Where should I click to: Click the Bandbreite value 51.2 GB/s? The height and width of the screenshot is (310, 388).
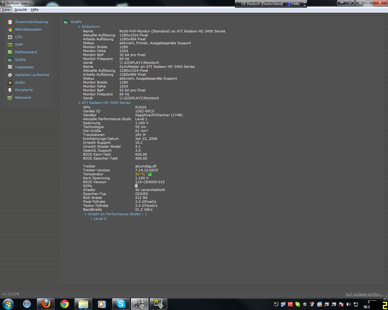point(144,209)
